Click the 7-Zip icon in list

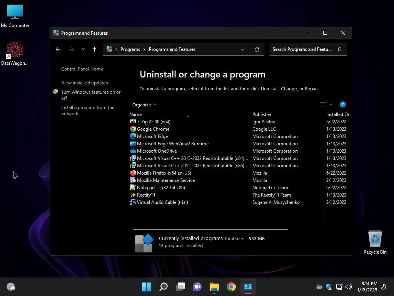pos(133,121)
